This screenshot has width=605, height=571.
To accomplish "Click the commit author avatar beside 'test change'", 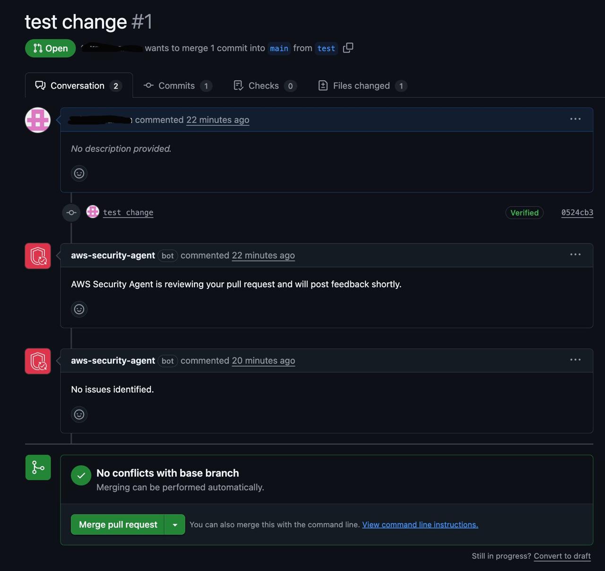I will pyautogui.click(x=93, y=212).
